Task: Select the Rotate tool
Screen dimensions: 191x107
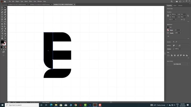Action: pos(2,22)
